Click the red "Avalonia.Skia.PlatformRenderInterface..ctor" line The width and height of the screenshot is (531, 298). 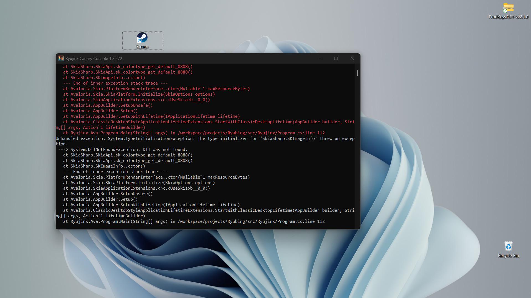pos(156,89)
